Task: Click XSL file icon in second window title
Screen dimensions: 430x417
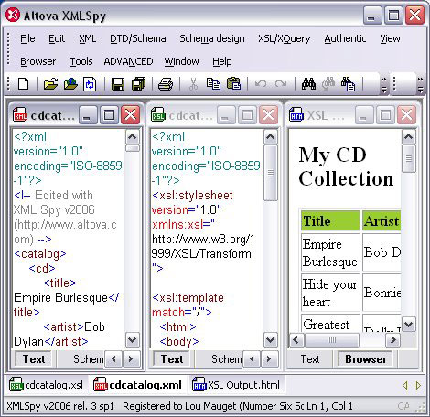Action: [158, 115]
